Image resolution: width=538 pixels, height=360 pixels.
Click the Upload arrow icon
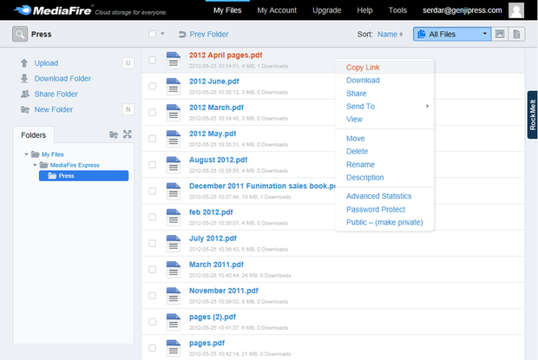pos(24,63)
